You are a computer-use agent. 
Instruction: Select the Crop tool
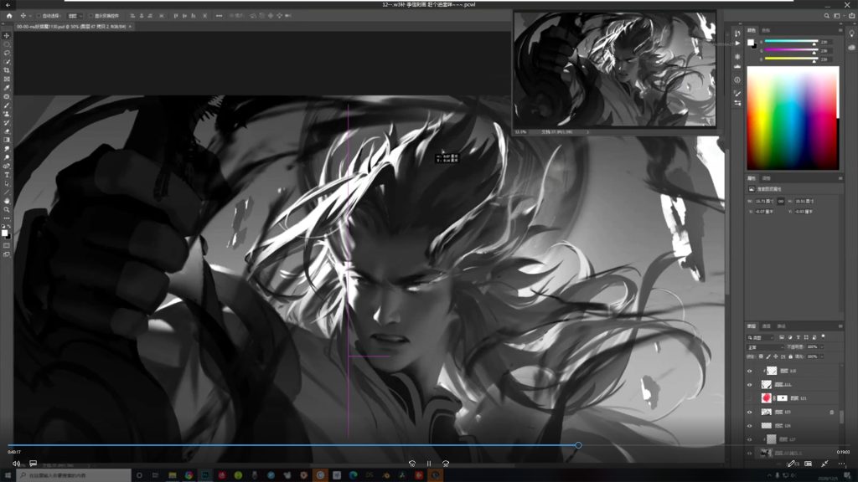pos(7,70)
